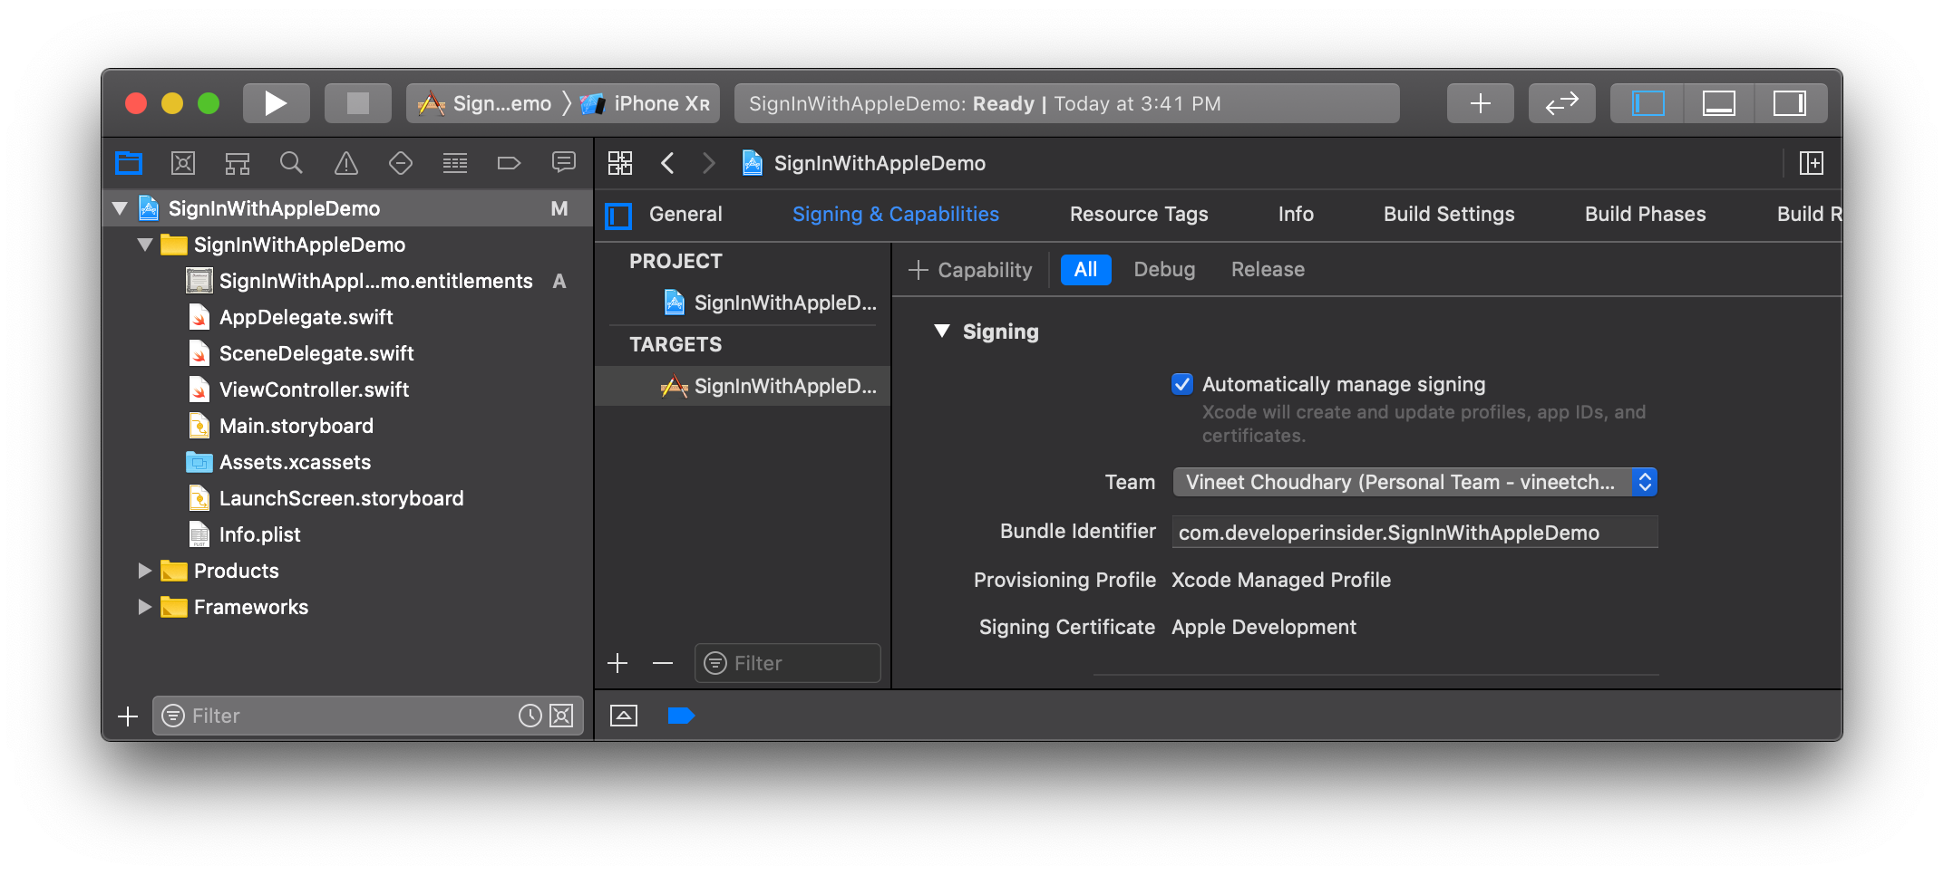Image resolution: width=1944 pixels, height=875 pixels.
Task: Select the Signing & Capabilities tab
Action: (896, 215)
